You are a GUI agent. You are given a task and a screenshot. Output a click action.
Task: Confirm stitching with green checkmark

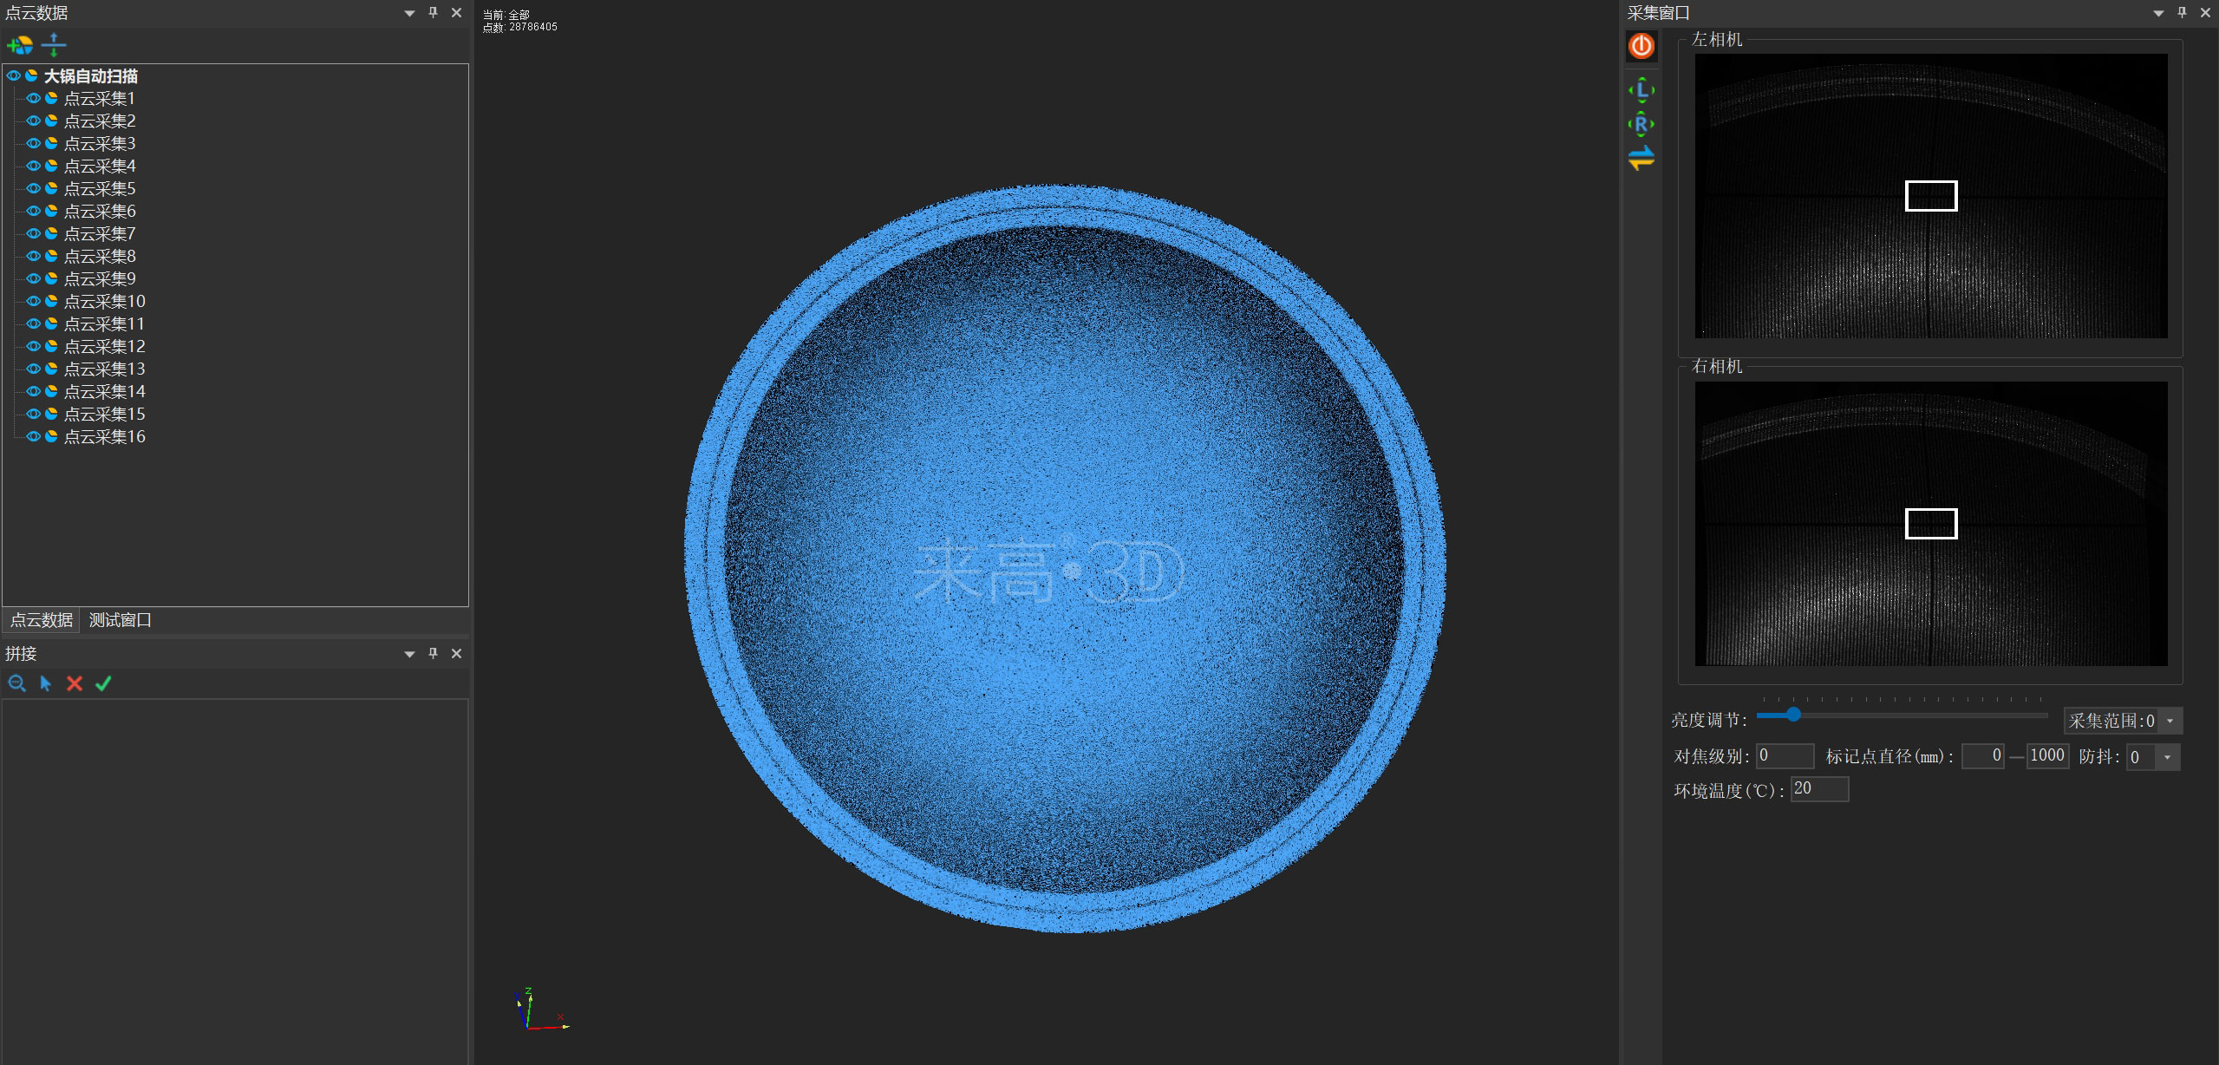click(103, 683)
